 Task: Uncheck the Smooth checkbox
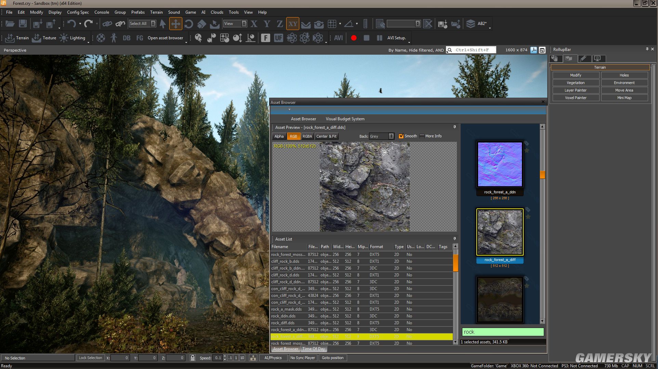tap(401, 136)
